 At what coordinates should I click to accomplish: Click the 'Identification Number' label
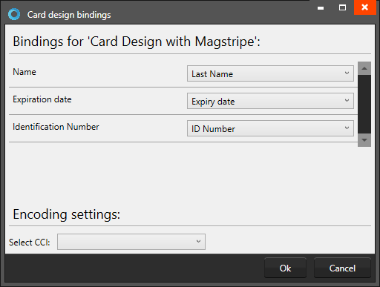coord(56,127)
